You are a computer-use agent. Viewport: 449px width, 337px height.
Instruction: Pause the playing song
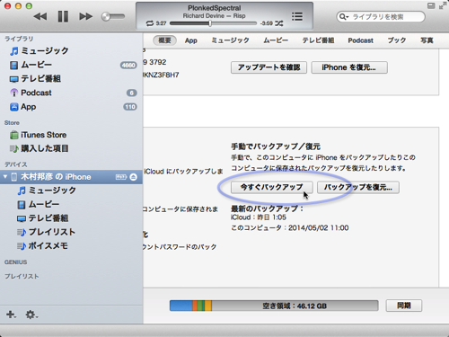(x=63, y=16)
